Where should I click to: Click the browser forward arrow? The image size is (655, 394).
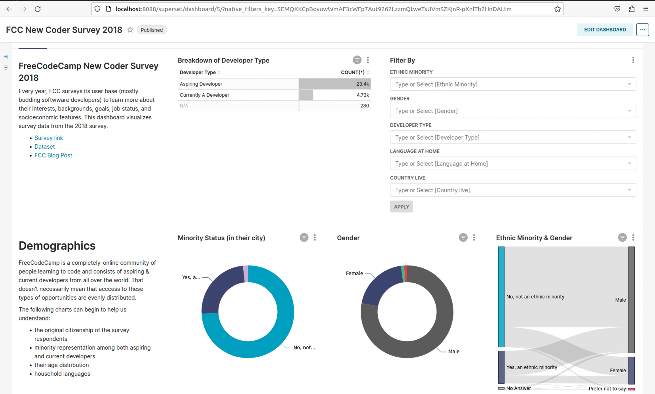coord(23,9)
